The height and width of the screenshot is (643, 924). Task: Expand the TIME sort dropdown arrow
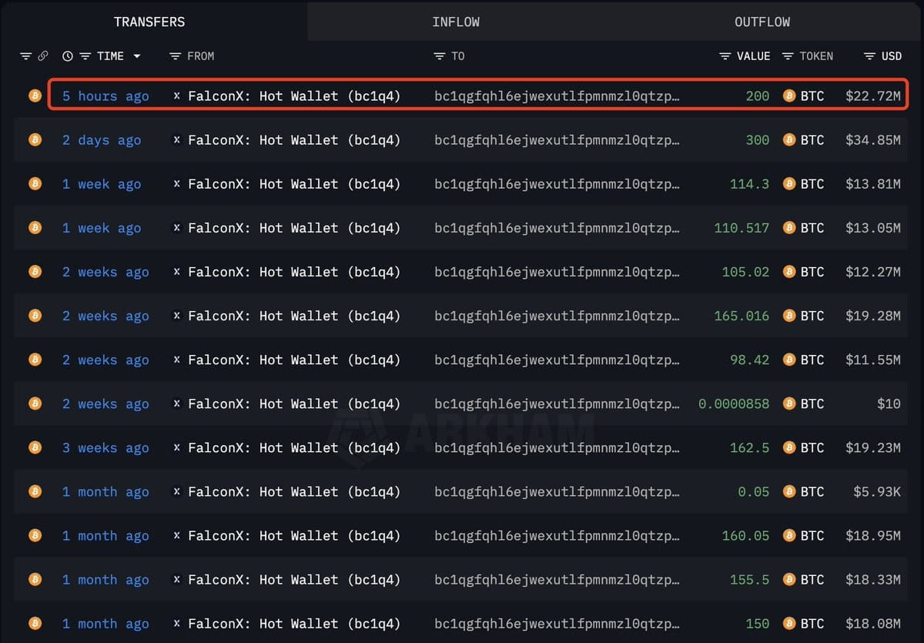click(x=137, y=56)
